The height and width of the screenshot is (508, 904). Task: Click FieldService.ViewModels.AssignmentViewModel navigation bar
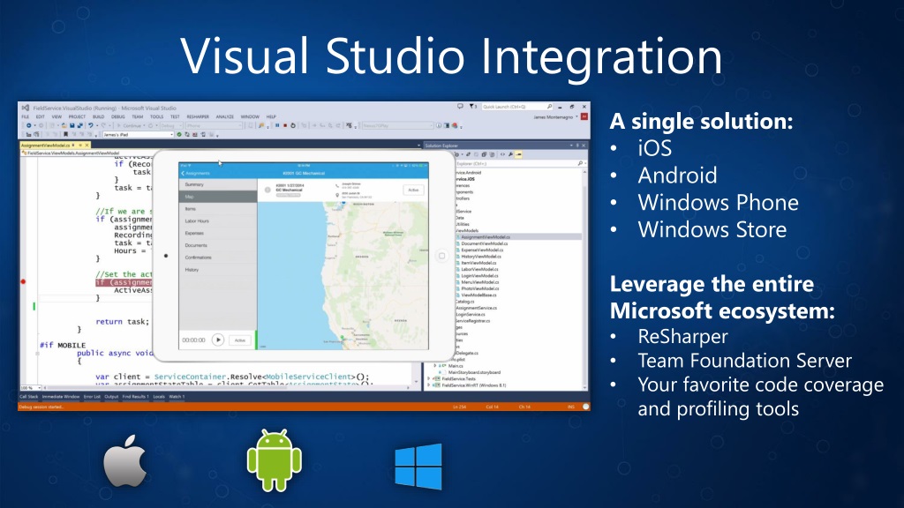[x=72, y=153]
